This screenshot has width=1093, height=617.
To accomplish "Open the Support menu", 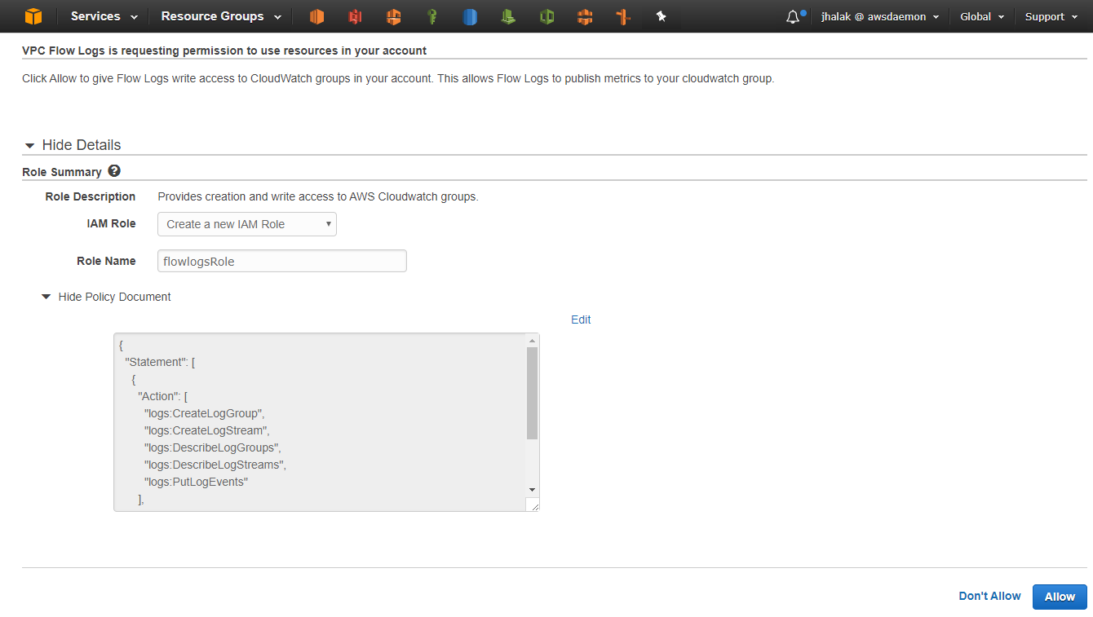I will tap(1051, 16).
